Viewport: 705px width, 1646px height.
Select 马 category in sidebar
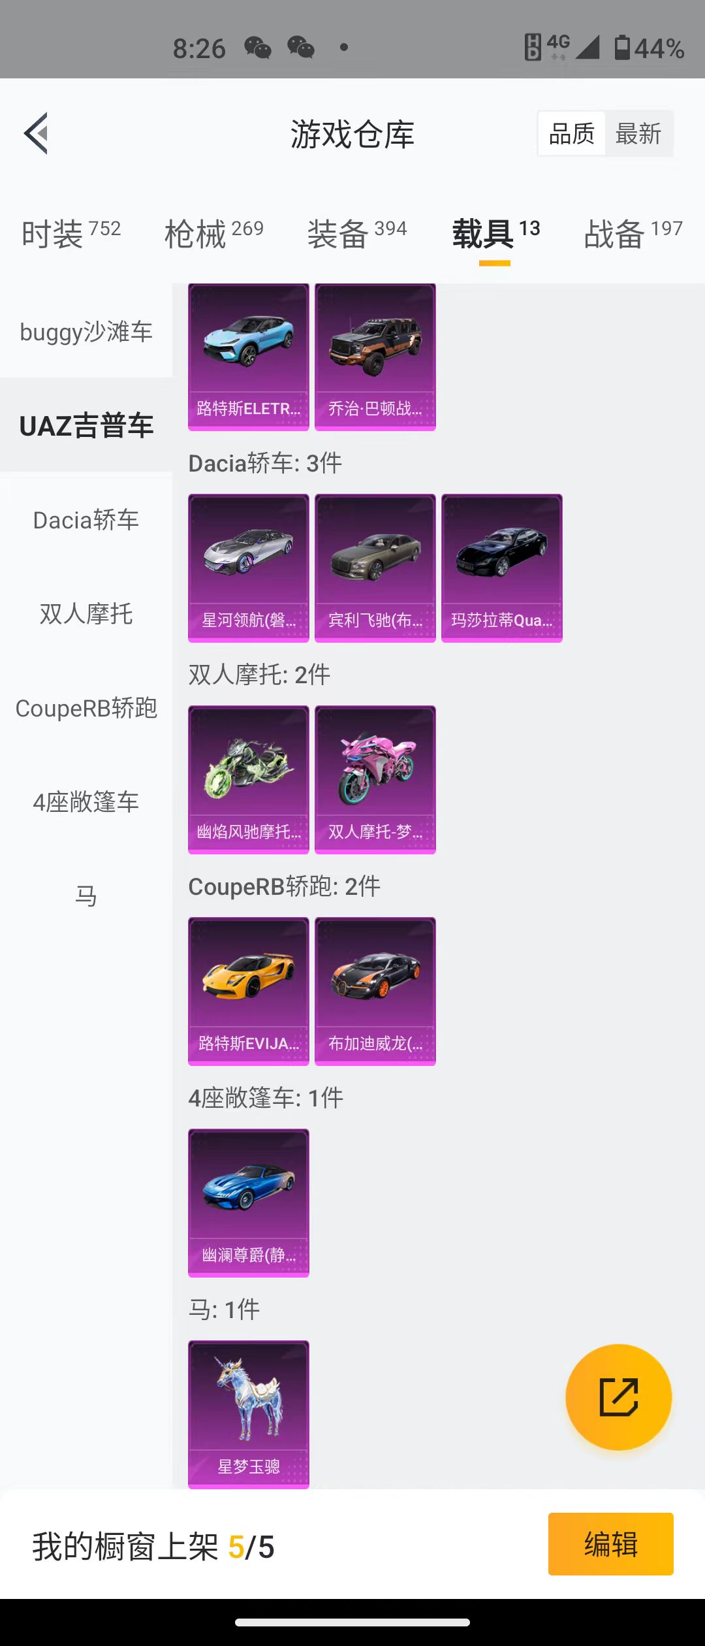tap(86, 896)
